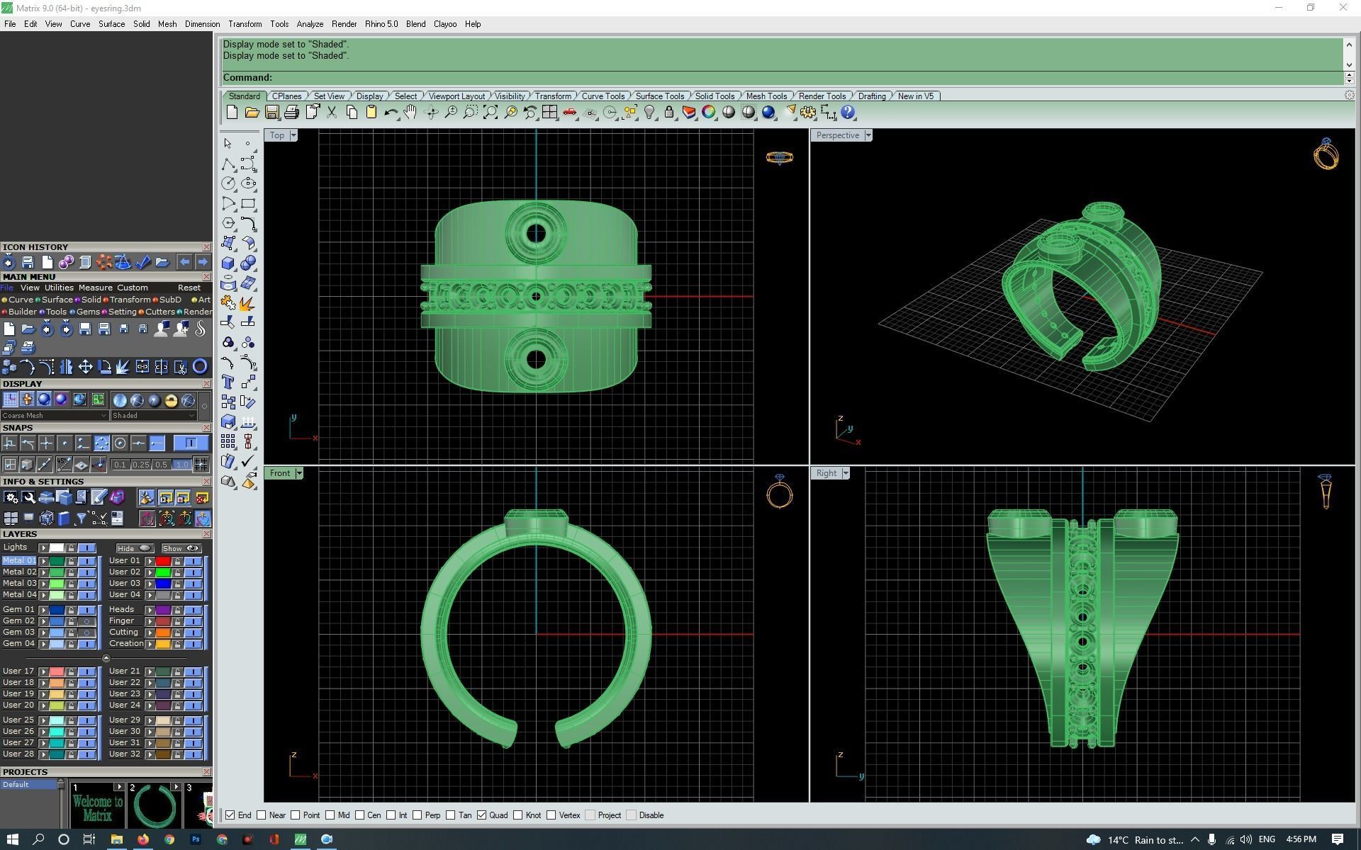Open the Print icon
This screenshot has width=1361, height=850.
pyautogui.click(x=291, y=113)
